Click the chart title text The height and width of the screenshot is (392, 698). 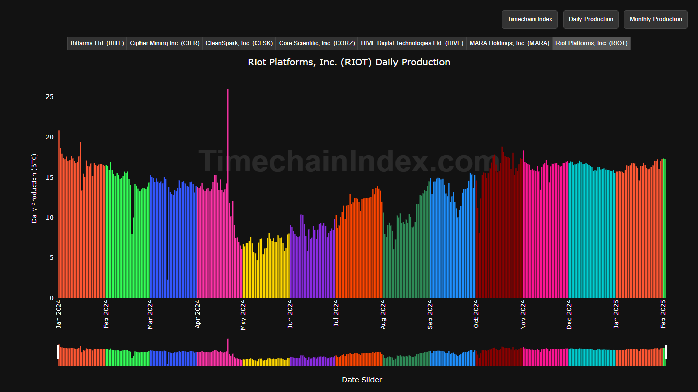(x=348, y=62)
